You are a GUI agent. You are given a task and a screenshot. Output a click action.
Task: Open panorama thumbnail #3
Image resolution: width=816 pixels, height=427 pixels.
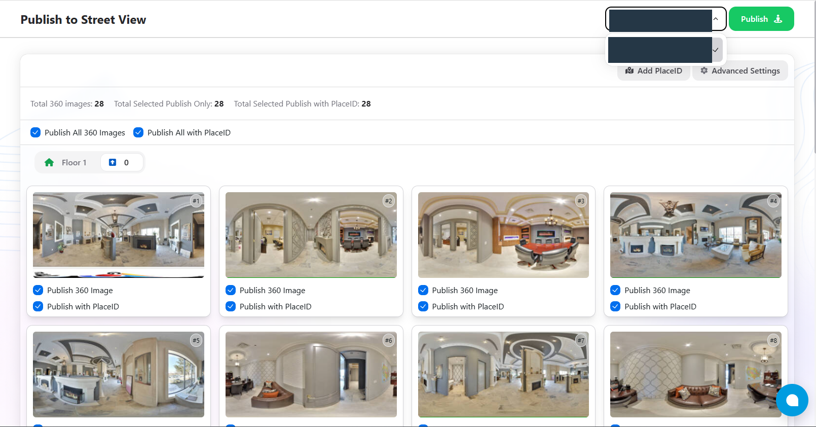click(503, 235)
